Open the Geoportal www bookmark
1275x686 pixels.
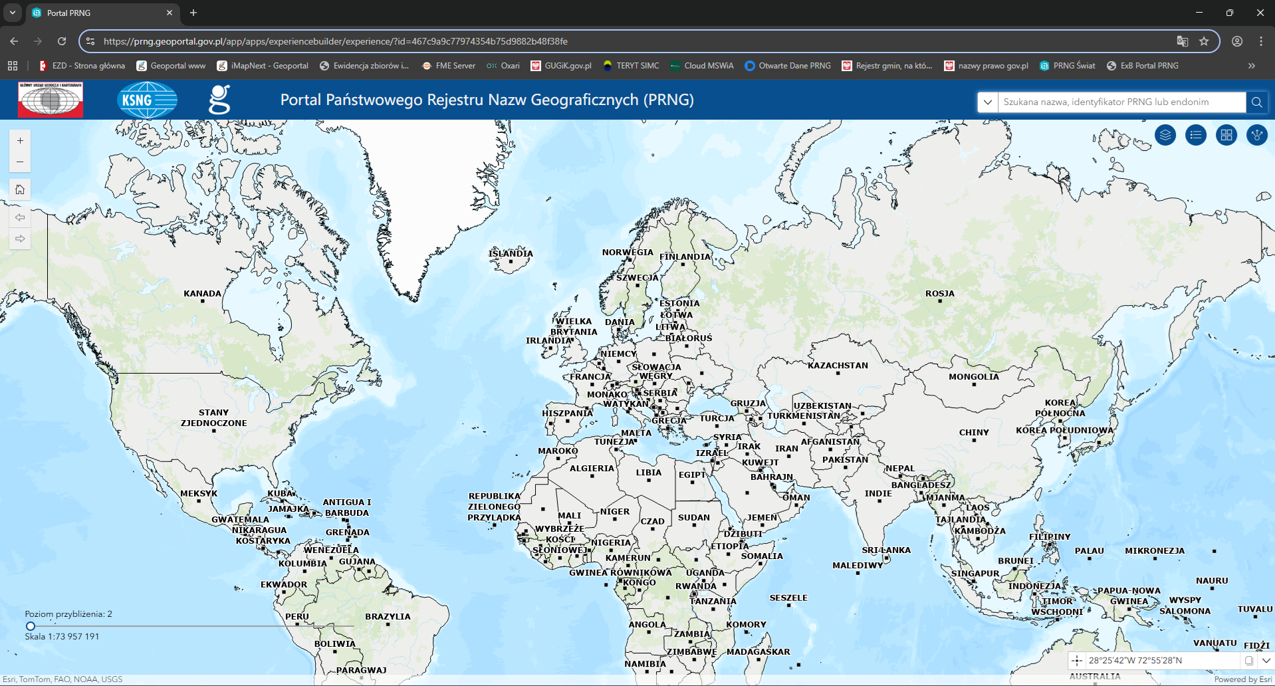click(x=171, y=66)
